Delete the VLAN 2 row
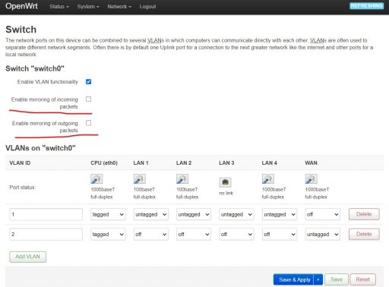Image resolution: width=389 pixels, height=287 pixels. click(364, 234)
